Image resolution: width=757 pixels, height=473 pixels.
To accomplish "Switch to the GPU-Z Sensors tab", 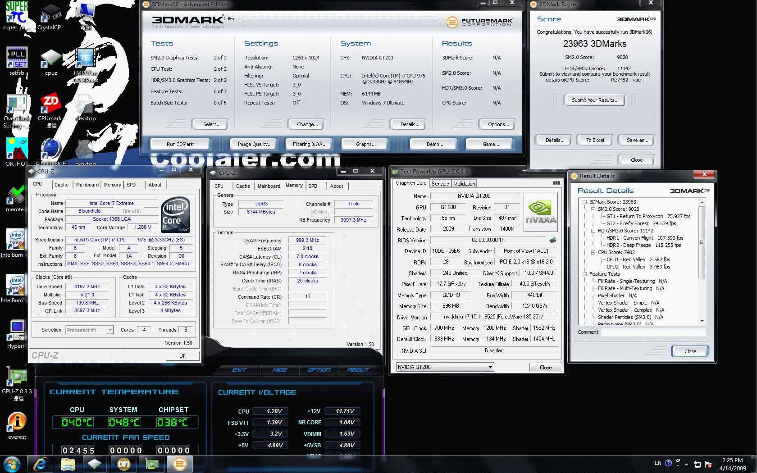I will 440,184.
